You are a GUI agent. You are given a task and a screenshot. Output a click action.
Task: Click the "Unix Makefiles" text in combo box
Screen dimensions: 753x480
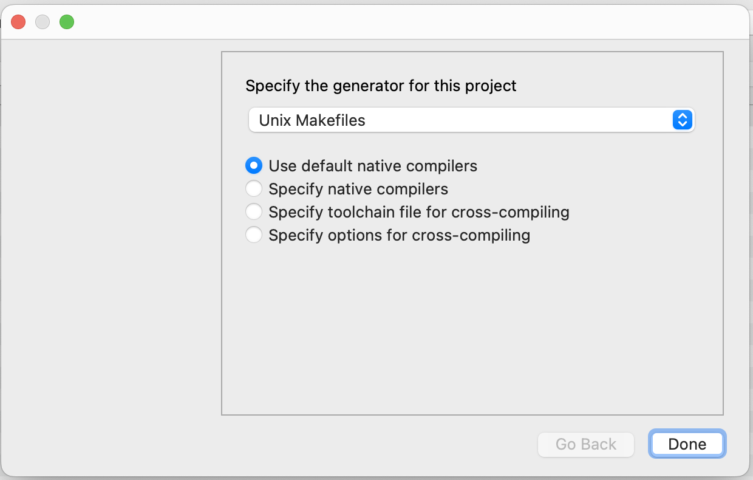312,120
